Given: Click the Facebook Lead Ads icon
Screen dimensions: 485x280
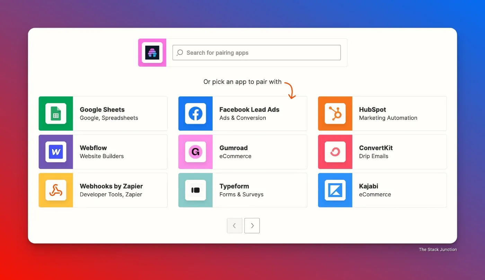Looking at the screenshot, I should [196, 114].
